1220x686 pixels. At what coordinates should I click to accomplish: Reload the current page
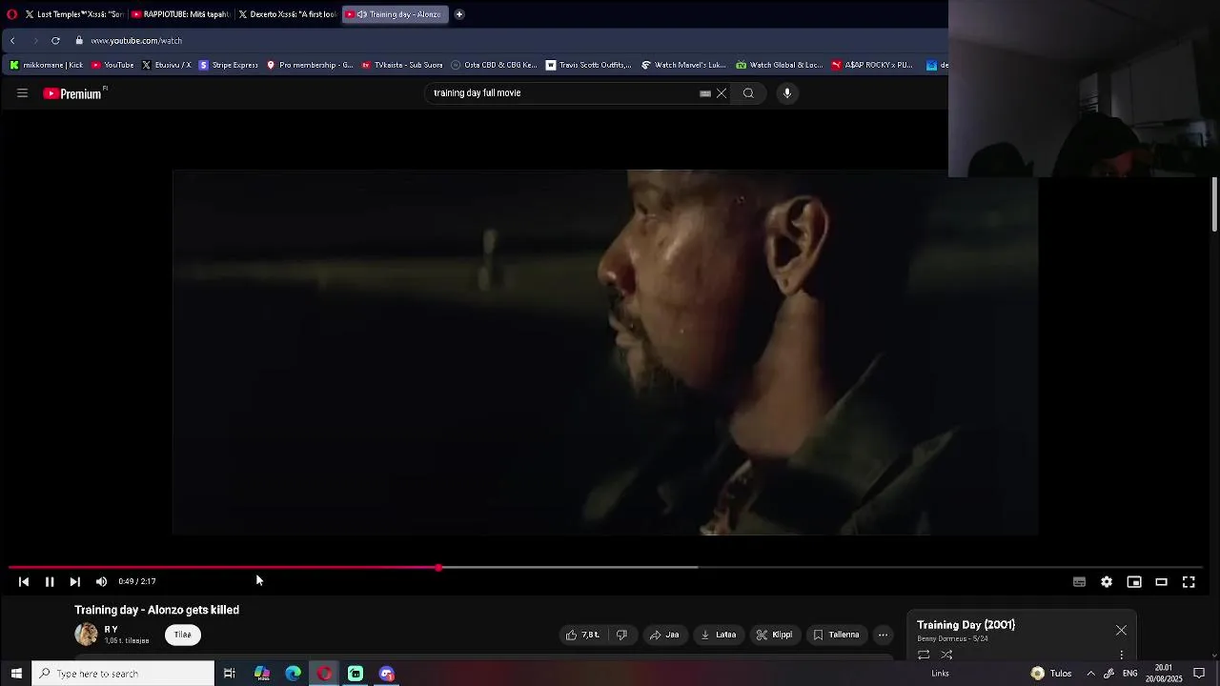(55, 41)
